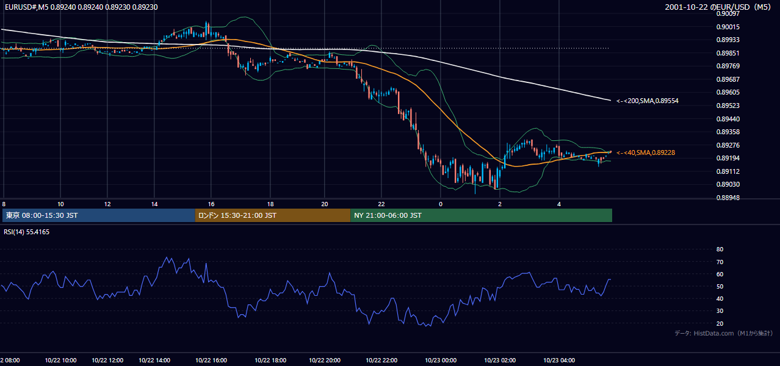Click the 10/23 00:00 timestamp at bottom
Screen dimensions: 780x366
pyautogui.click(x=441, y=361)
